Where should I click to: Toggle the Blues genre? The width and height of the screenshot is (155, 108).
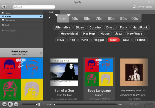click(x=80, y=27)
